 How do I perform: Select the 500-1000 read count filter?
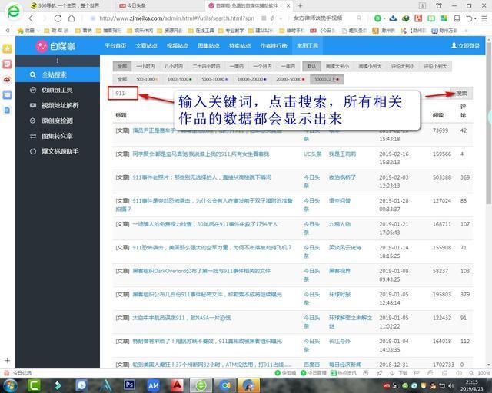pos(147,79)
